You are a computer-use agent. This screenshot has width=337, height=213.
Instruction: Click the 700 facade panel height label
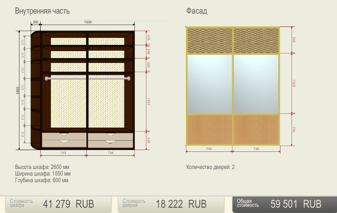[x=294, y=129]
